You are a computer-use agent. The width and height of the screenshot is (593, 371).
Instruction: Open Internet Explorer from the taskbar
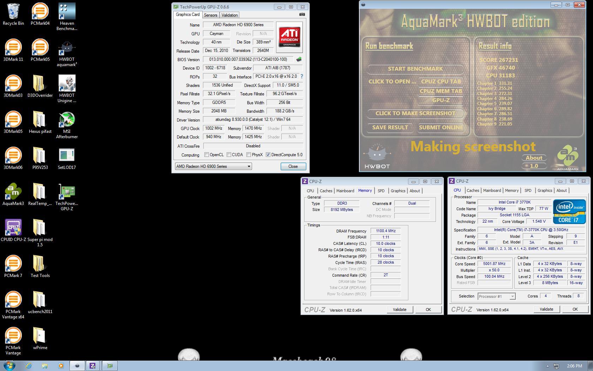[29, 366]
